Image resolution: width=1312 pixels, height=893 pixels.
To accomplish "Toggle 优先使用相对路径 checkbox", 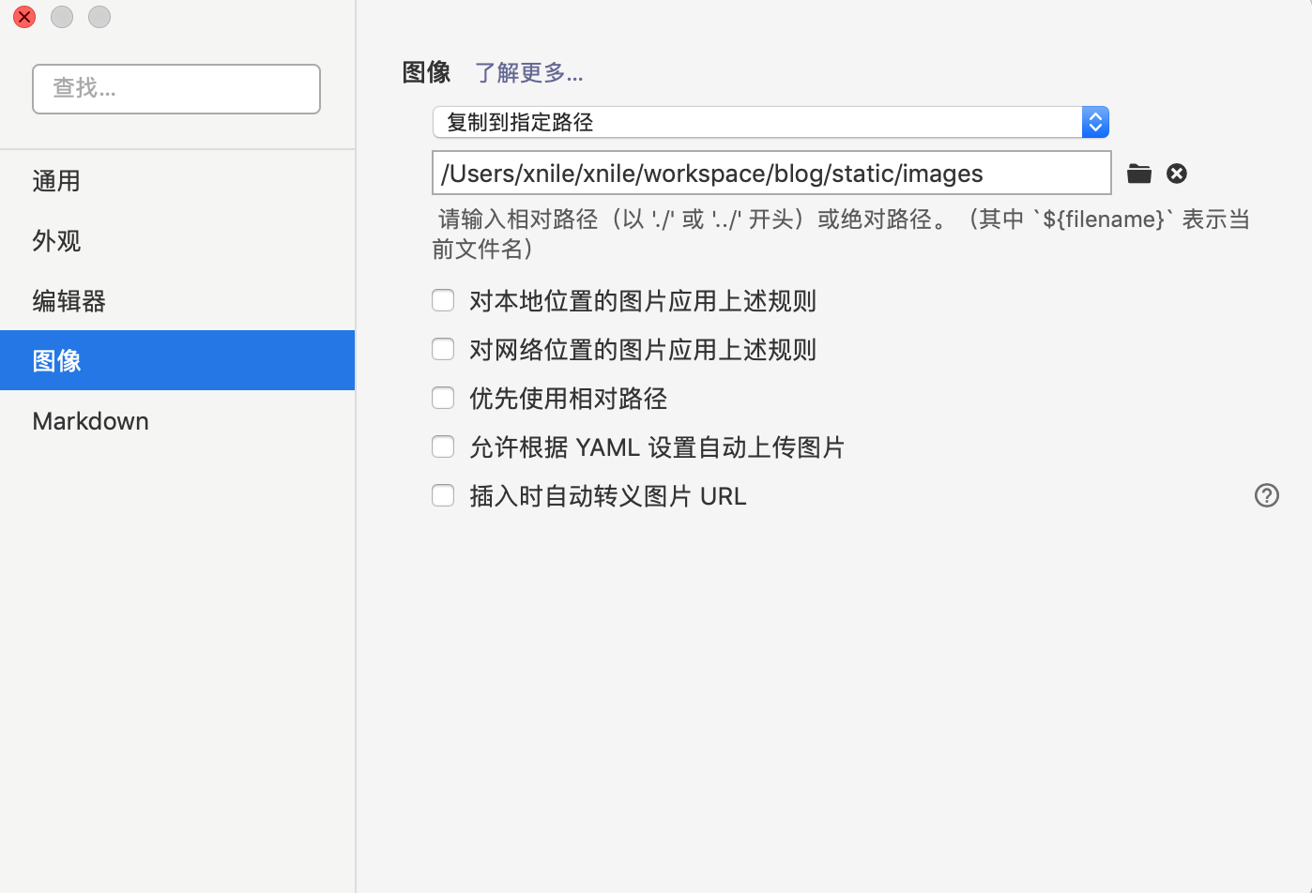I will click(443, 398).
